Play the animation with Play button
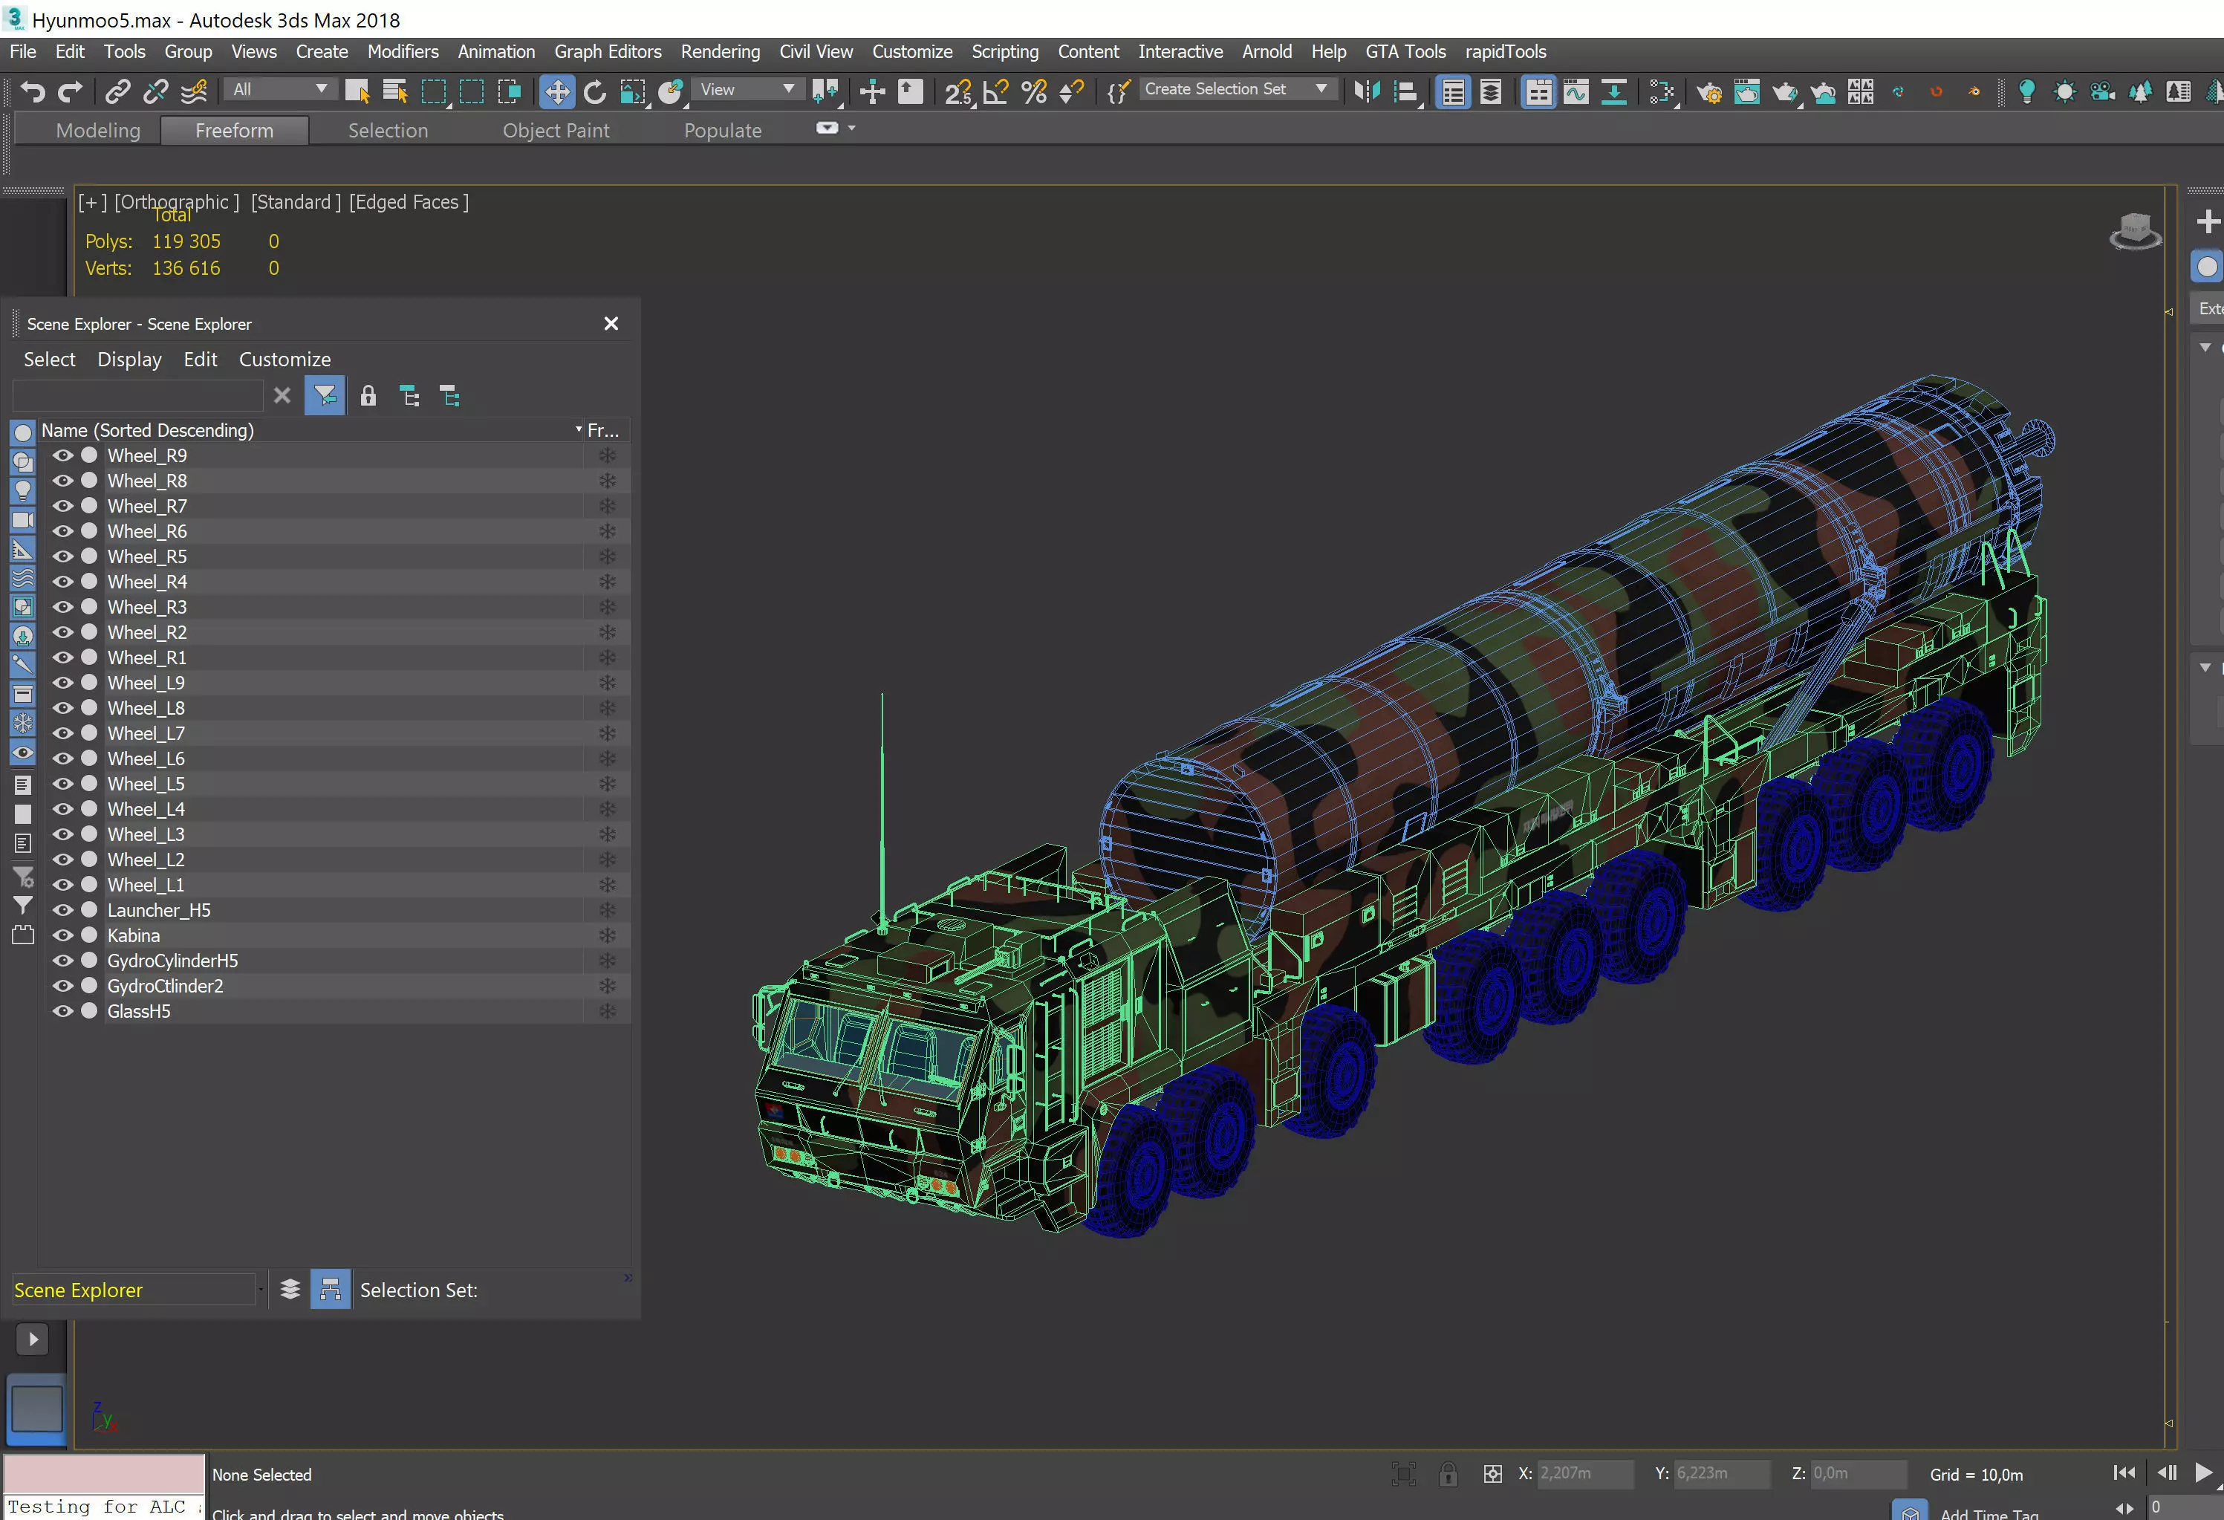 [2204, 1472]
